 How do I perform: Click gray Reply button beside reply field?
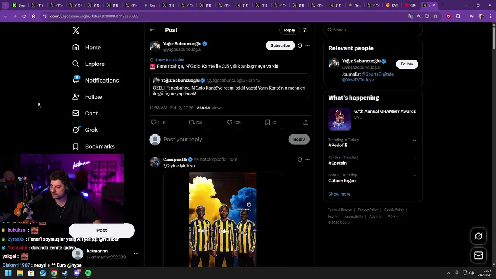pyautogui.click(x=299, y=139)
